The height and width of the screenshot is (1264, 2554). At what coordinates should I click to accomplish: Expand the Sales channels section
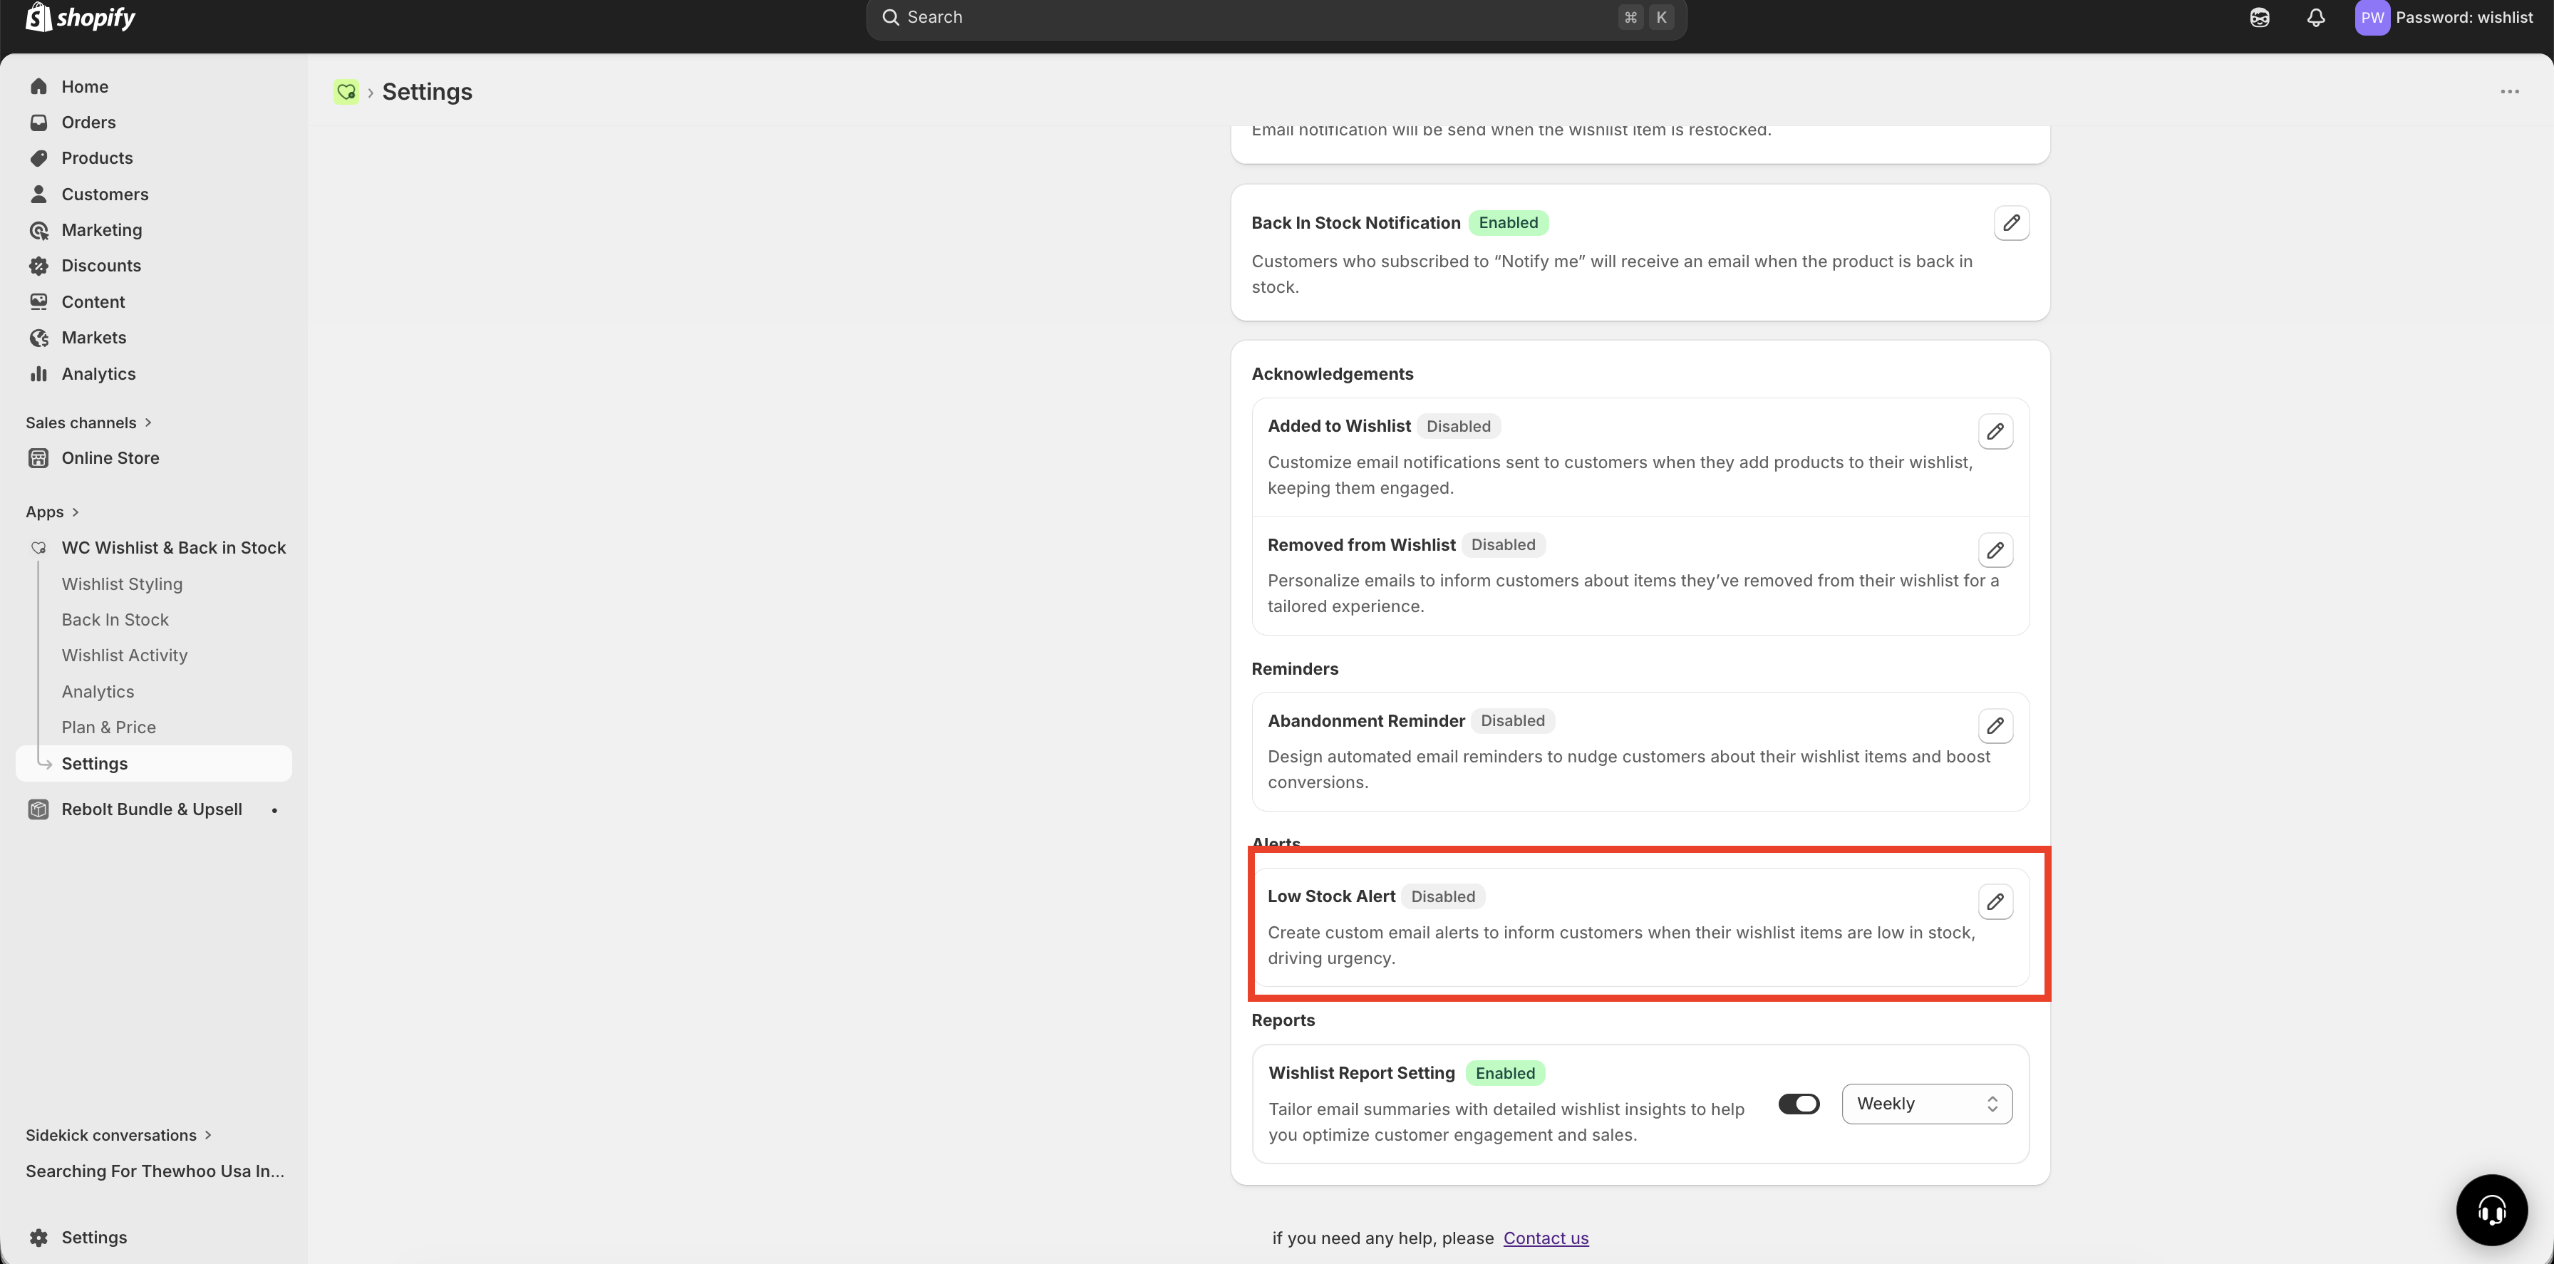[88, 423]
